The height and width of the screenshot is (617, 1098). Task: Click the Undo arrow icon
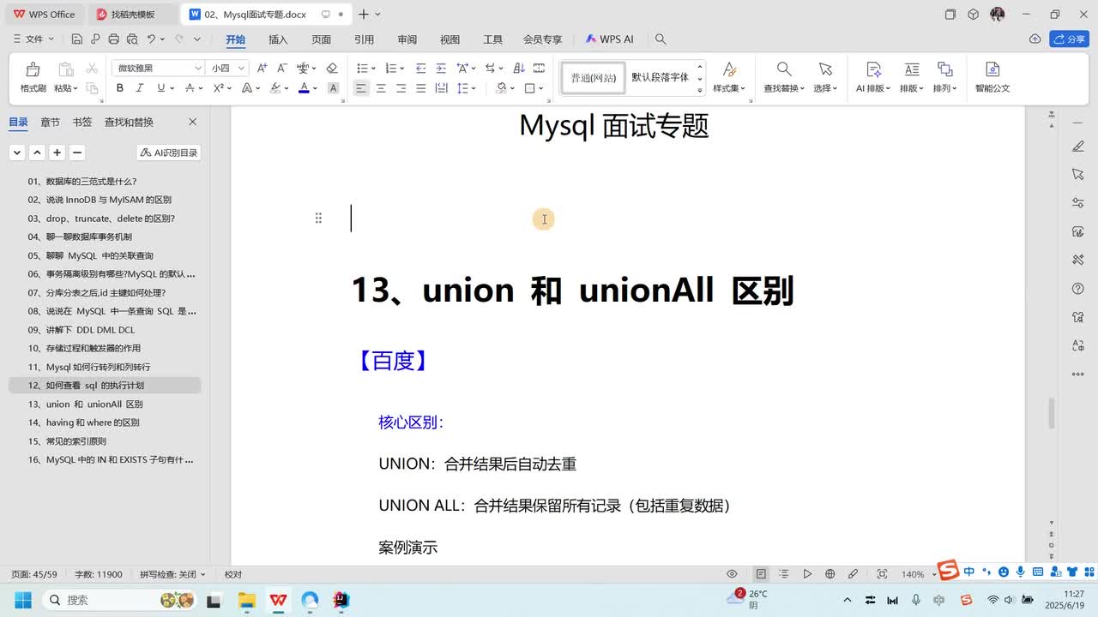point(152,39)
